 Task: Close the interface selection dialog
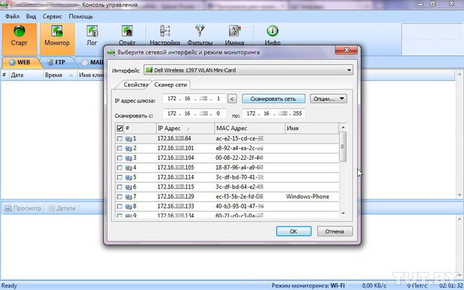347,50
